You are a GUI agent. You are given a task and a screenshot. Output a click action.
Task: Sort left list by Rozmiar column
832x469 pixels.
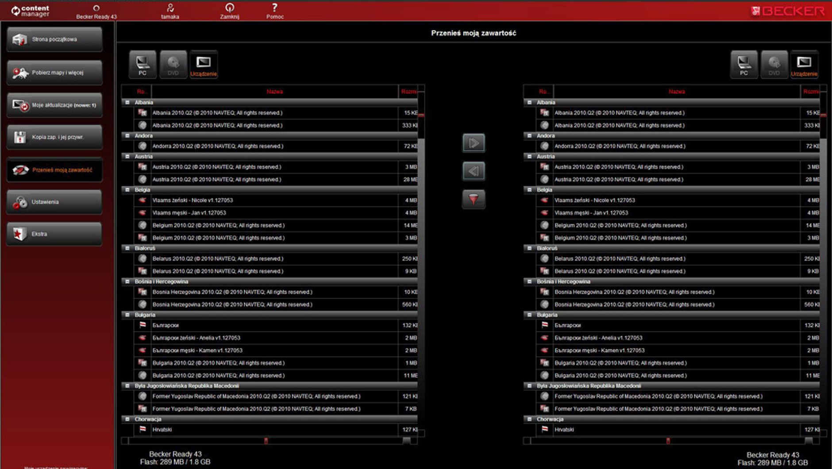pyautogui.click(x=408, y=92)
